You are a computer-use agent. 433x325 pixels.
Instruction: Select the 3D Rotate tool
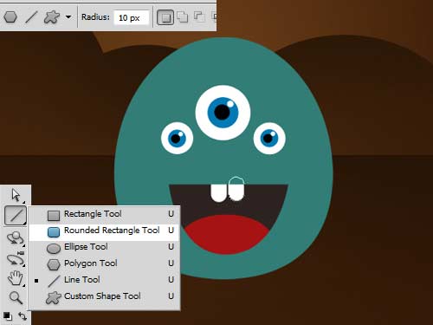click(x=15, y=238)
